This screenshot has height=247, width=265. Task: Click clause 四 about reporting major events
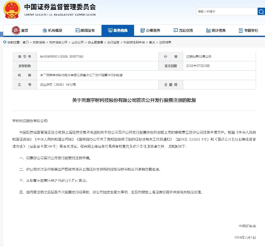tap(111, 192)
